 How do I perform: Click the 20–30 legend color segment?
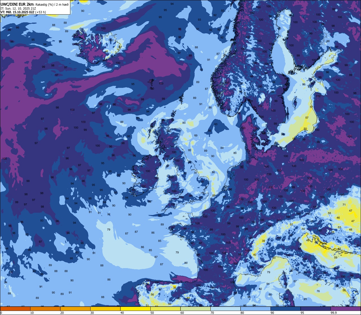tap(75, 309)
